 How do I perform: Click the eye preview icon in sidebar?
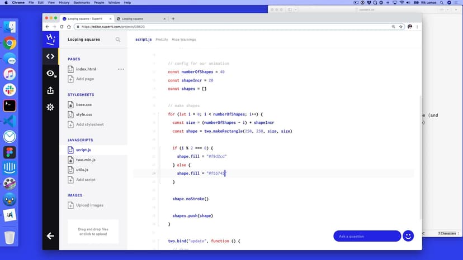point(50,74)
